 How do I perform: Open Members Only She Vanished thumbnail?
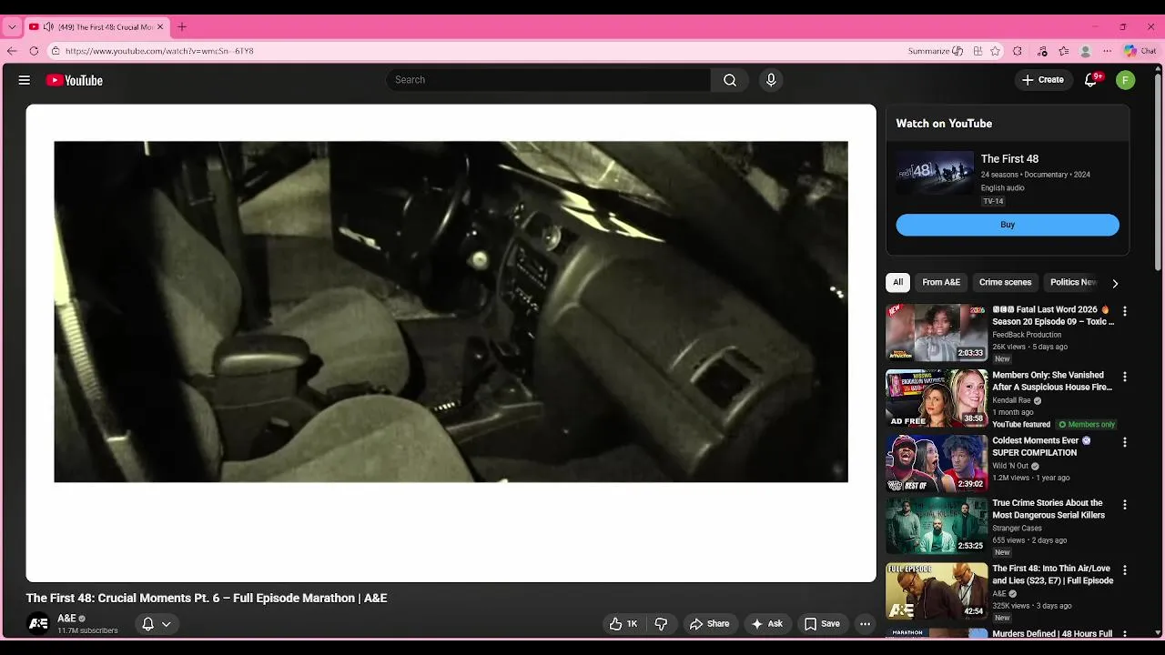[937, 398]
